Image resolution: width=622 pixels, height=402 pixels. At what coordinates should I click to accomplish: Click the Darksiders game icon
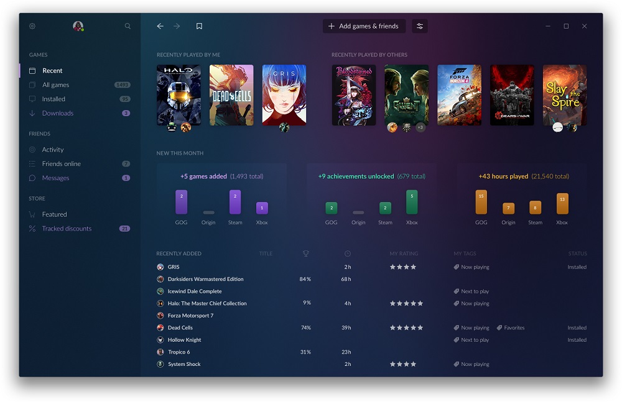pos(160,279)
